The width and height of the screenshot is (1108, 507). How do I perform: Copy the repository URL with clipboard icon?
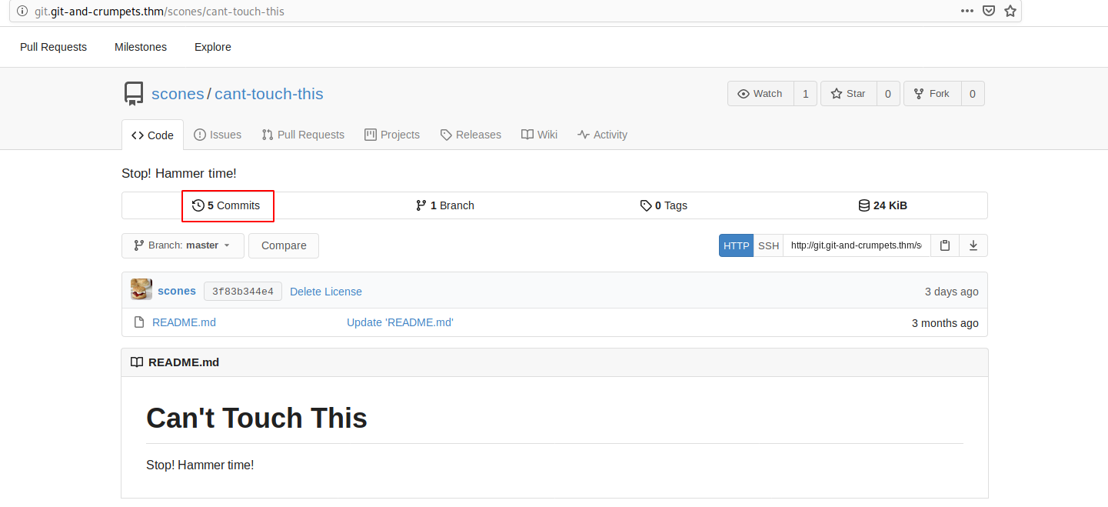(x=945, y=245)
